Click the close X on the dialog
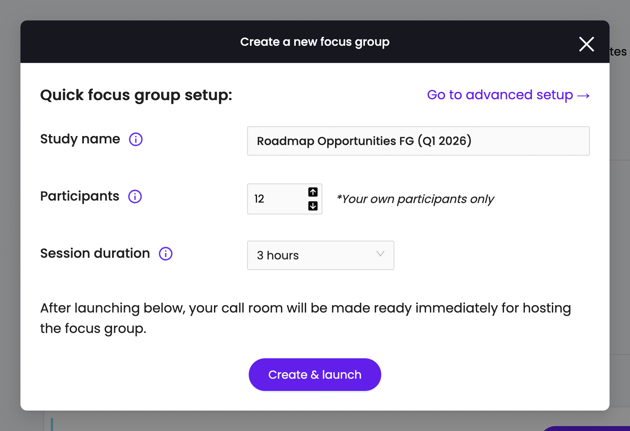This screenshot has width=630, height=431. (x=586, y=44)
